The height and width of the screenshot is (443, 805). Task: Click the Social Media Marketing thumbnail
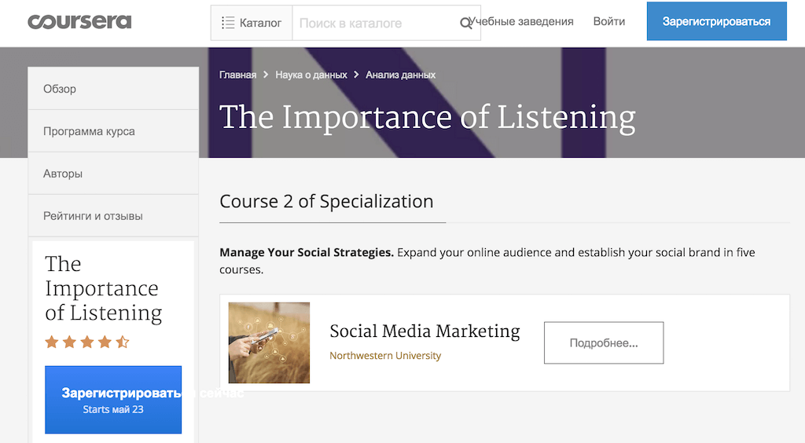click(x=269, y=342)
